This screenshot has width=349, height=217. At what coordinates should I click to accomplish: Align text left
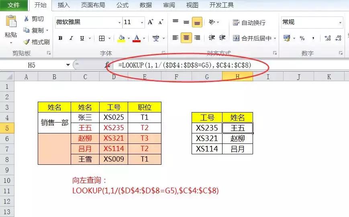click(176, 38)
